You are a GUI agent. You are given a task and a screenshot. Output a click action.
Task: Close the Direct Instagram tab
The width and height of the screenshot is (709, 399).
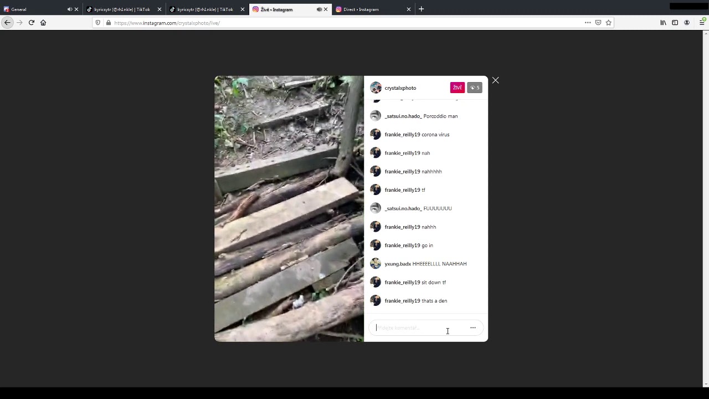(409, 9)
